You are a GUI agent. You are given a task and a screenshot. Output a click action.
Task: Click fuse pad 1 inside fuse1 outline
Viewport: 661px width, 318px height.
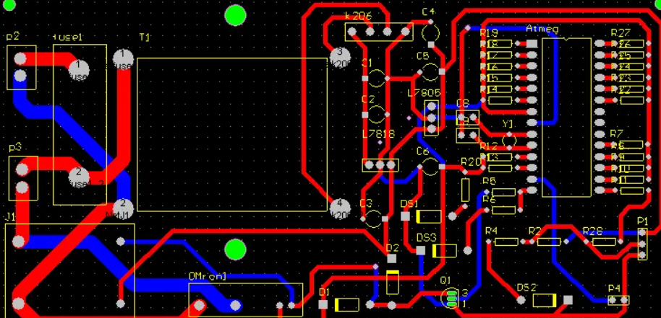click(78, 65)
